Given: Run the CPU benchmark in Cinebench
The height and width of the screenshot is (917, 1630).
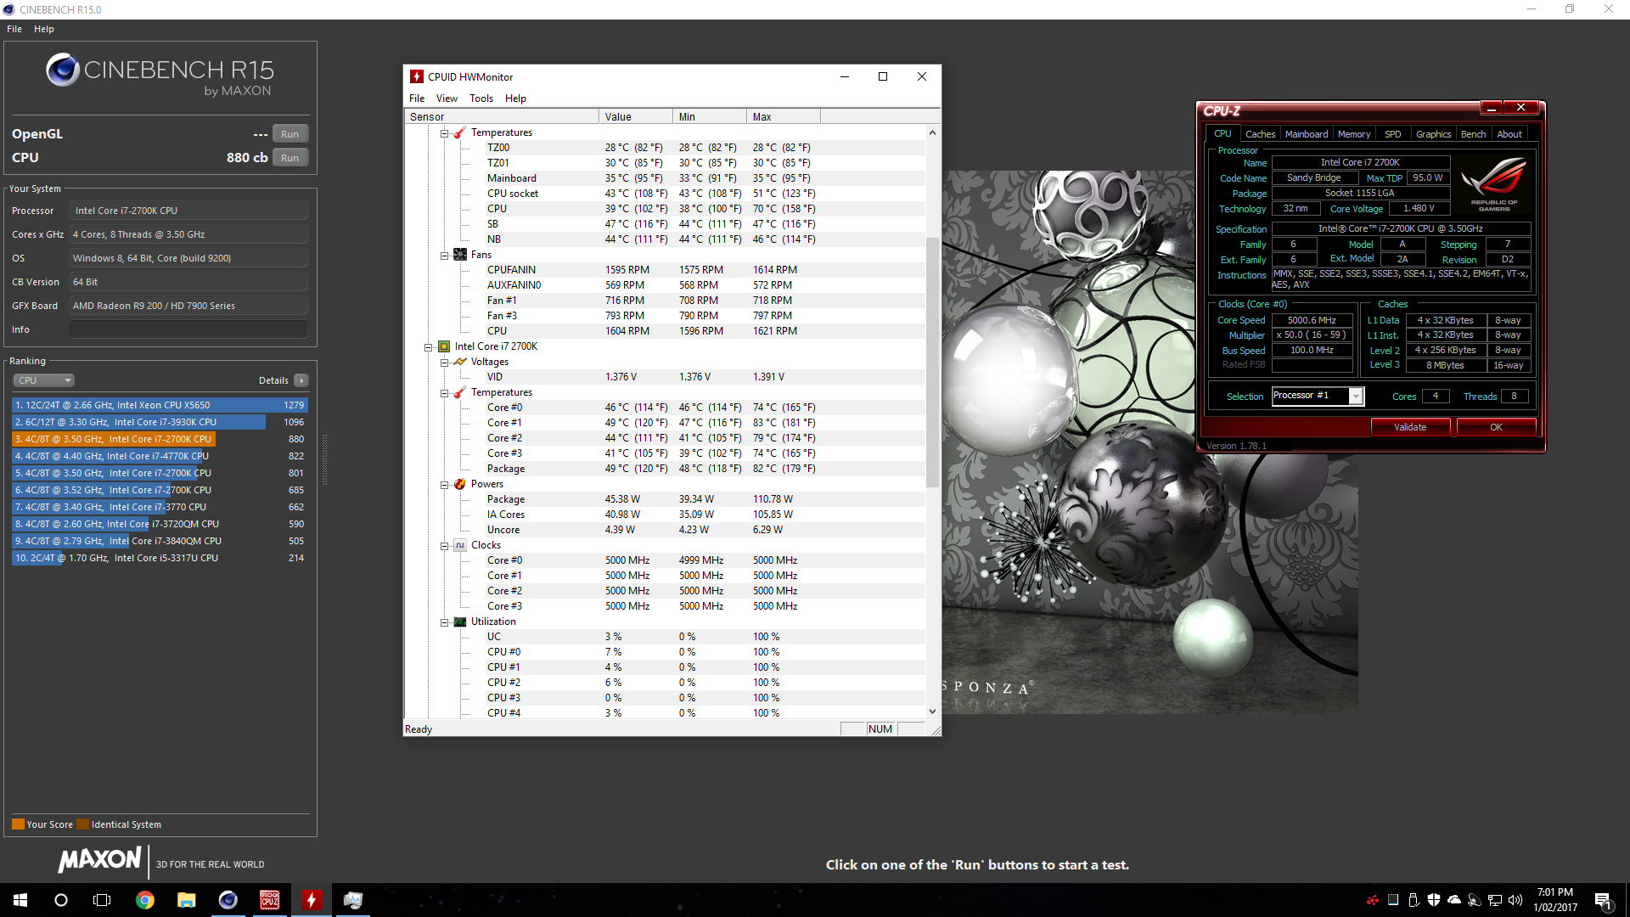Looking at the screenshot, I should pos(289,158).
